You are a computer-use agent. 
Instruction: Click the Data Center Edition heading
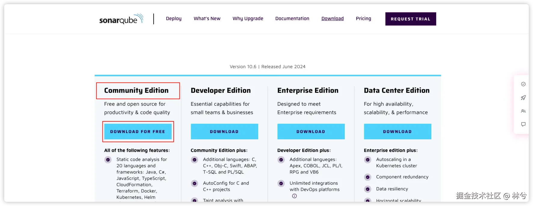(x=397, y=90)
